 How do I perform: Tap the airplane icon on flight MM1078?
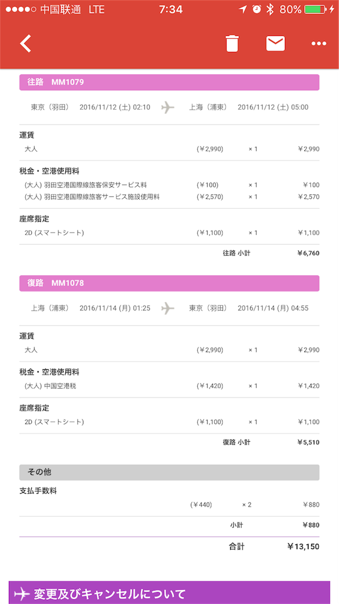tap(169, 307)
